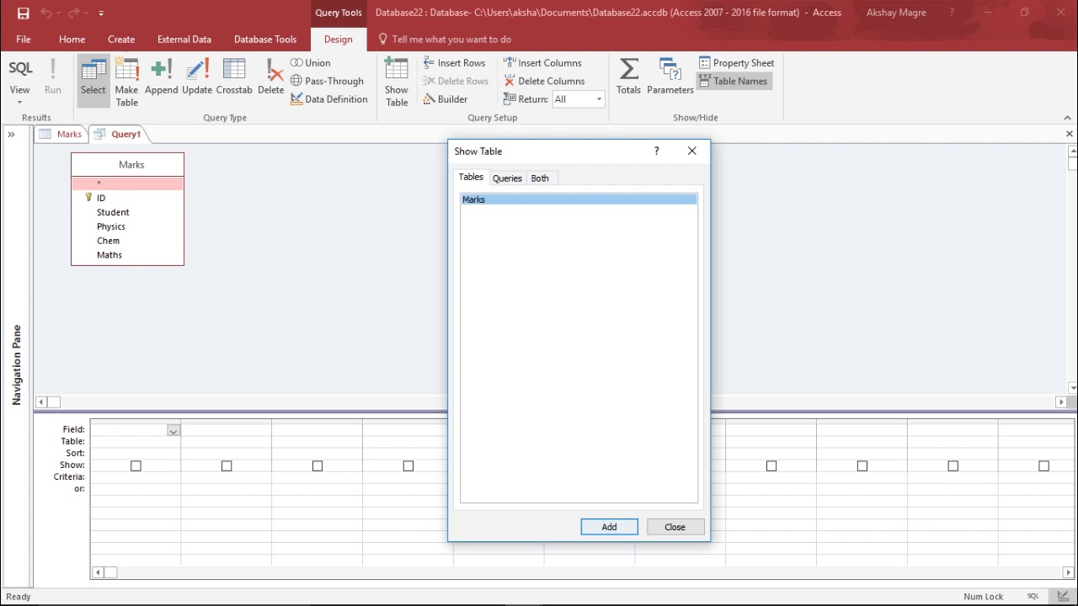The image size is (1078, 606).
Task: Switch to Database Tools tab
Action: point(265,40)
